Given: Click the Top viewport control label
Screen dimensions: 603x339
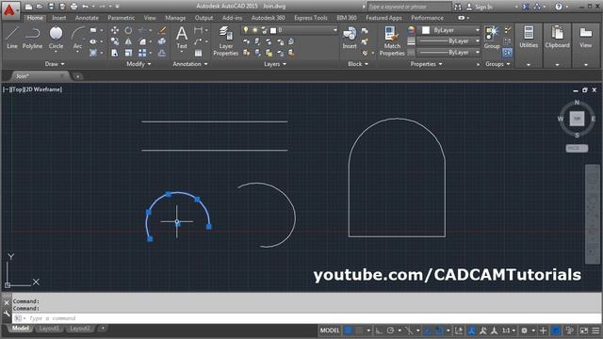Looking at the screenshot, I should point(17,89).
